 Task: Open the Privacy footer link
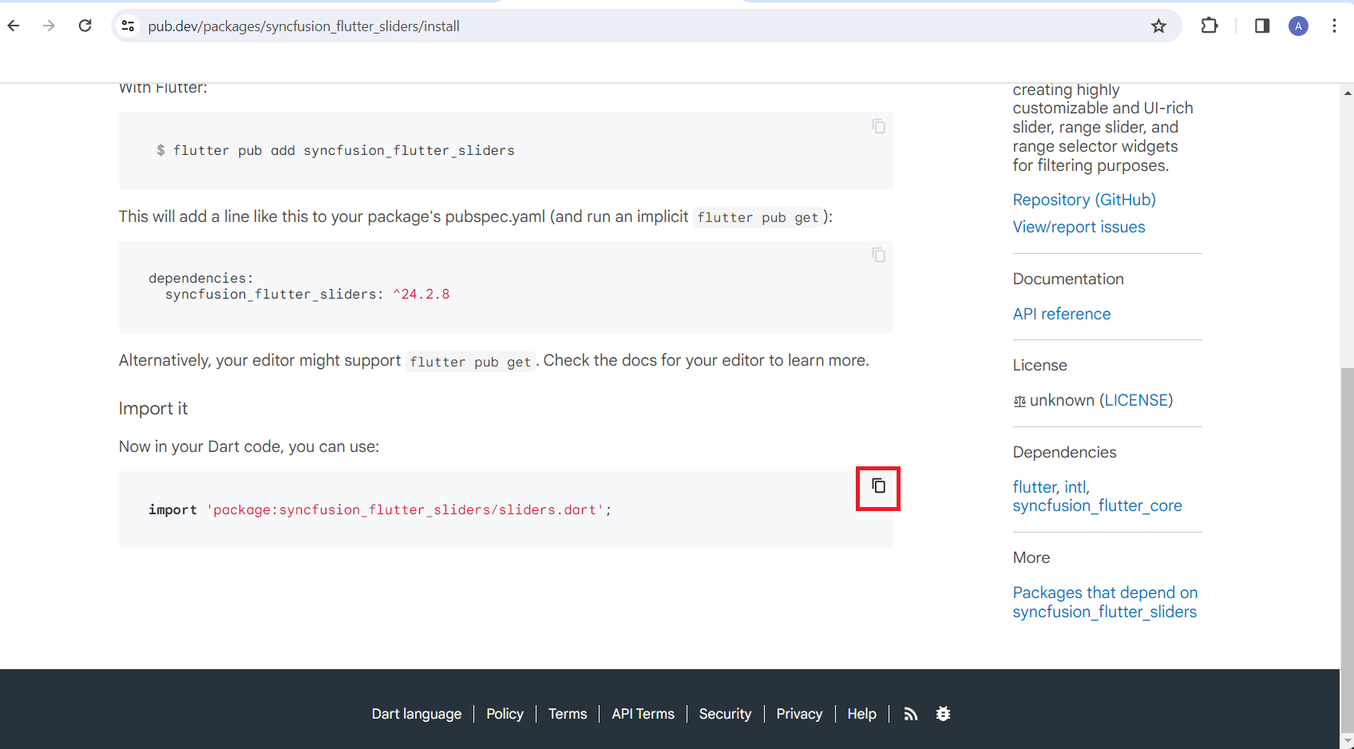(799, 714)
